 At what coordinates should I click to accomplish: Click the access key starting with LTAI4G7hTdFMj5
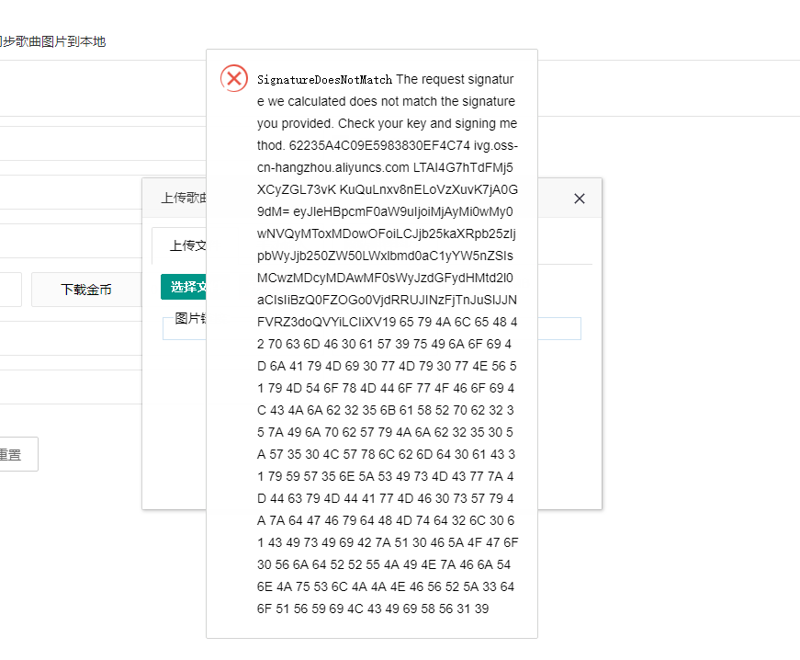point(464,167)
